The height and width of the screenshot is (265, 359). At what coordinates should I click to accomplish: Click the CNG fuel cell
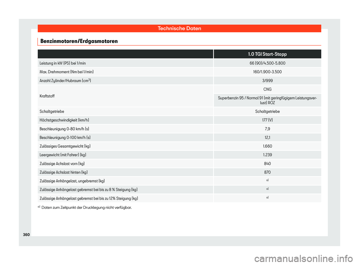point(267,89)
